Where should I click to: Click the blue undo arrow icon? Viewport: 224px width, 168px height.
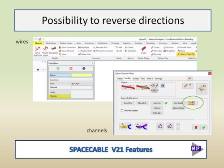pos(163,86)
